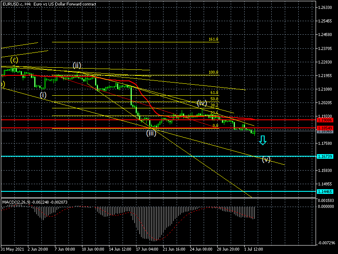Click the cyan down arrow on the chart
This screenshot has width=338, height=254.
point(263,140)
